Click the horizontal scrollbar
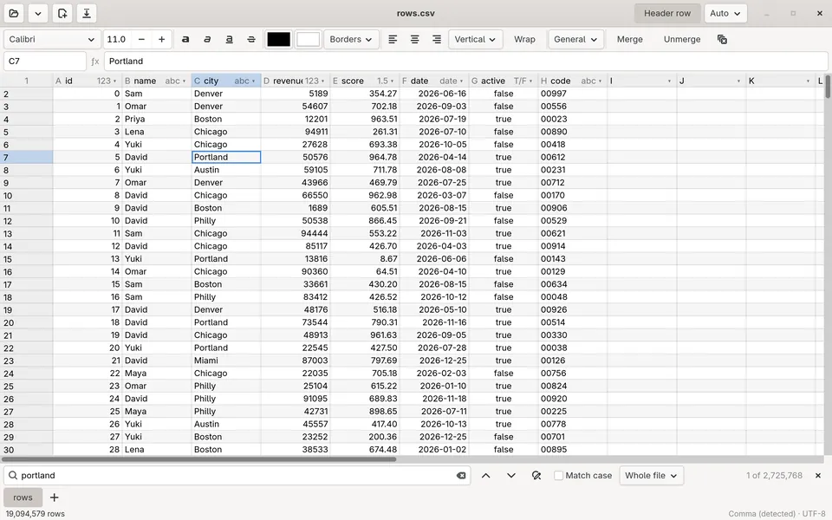The image size is (832, 520). pyautogui.click(x=199, y=459)
